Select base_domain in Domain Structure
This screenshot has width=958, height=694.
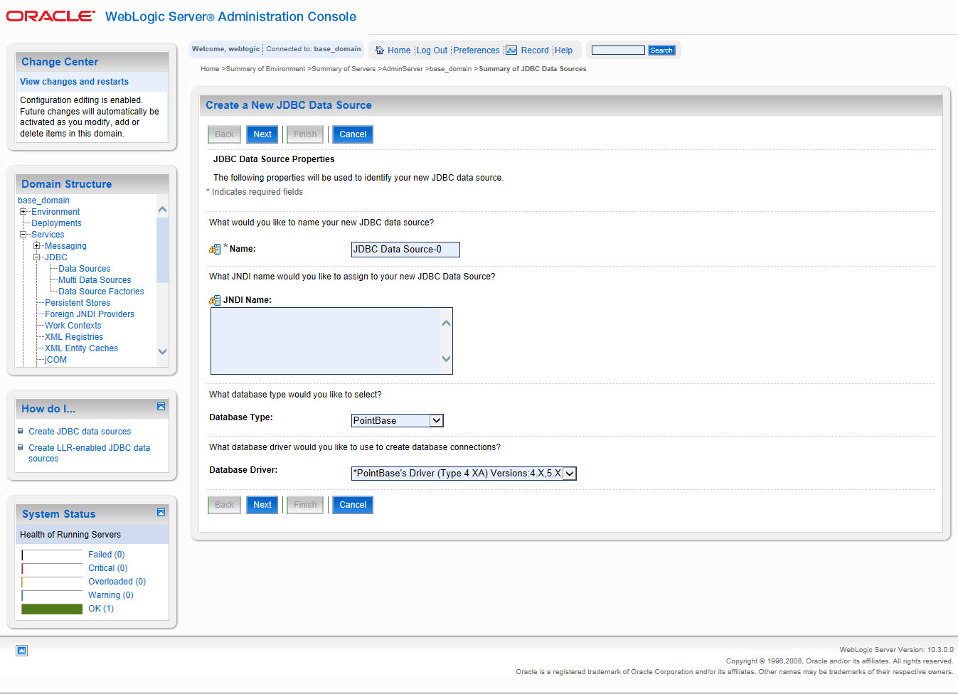pyautogui.click(x=43, y=201)
